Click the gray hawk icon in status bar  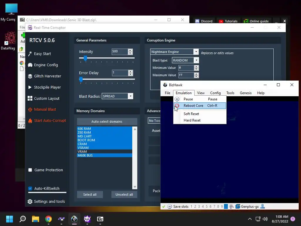tap(232, 207)
